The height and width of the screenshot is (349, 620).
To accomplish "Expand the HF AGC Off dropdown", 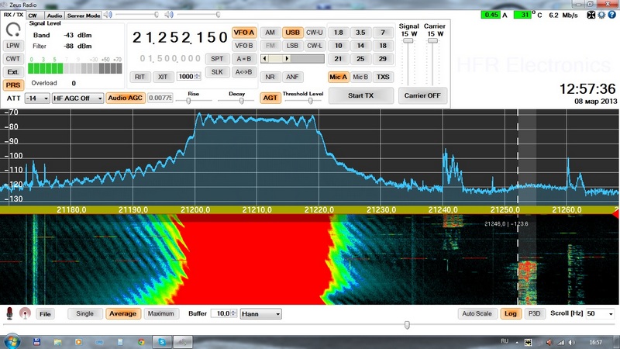I will pyautogui.click(x=77, y=98).
